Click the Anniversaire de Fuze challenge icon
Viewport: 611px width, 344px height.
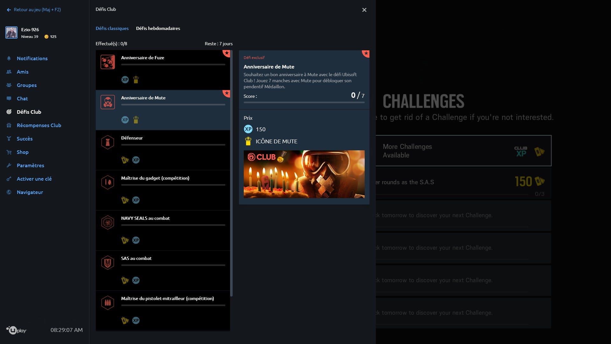[x=108, y=62]
